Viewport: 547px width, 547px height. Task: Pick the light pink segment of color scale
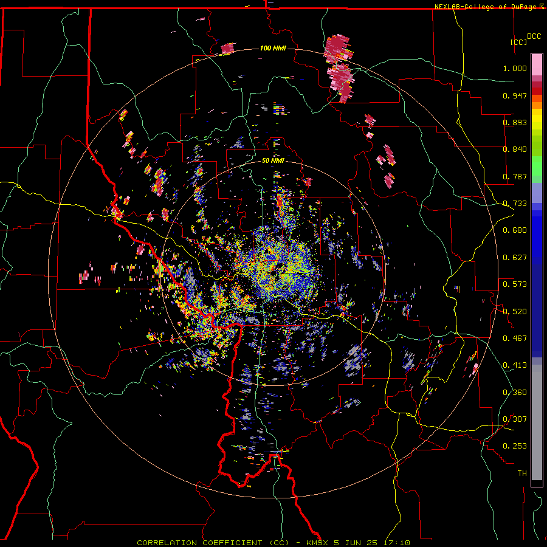[537, 65]
